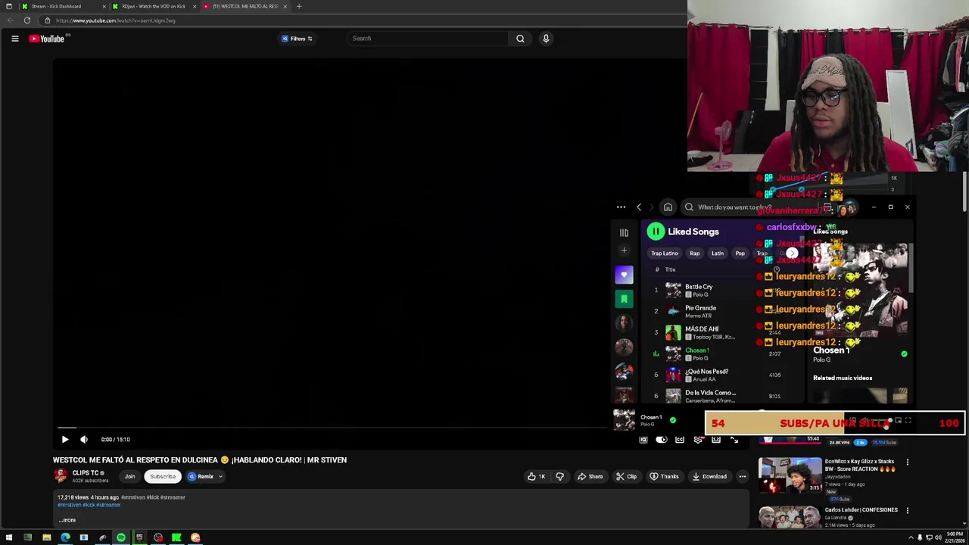Switch to RDjavi Watch the VOD tab
This screenshot has width=969, height=545.
click(x=154, y=6)
